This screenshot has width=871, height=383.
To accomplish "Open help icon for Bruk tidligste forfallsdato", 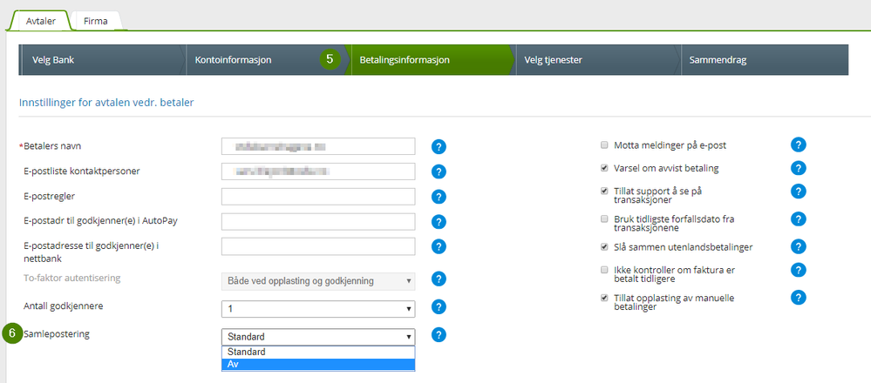I will click(x=799, y=219).
